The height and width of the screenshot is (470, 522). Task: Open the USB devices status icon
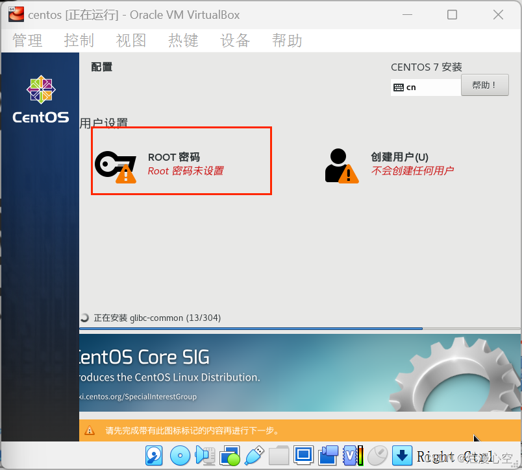[255, 455]
